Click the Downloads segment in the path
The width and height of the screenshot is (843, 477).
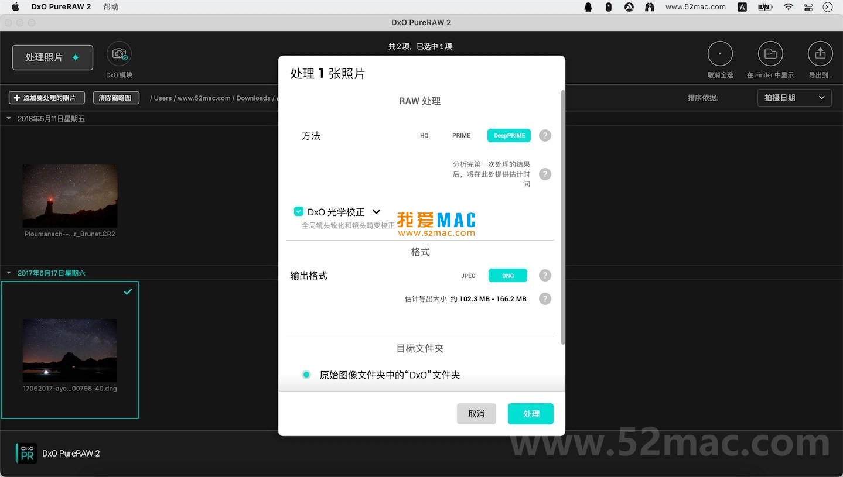253,98
